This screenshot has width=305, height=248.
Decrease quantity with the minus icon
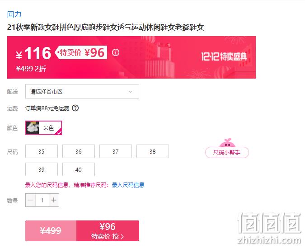tap(31, 200)
